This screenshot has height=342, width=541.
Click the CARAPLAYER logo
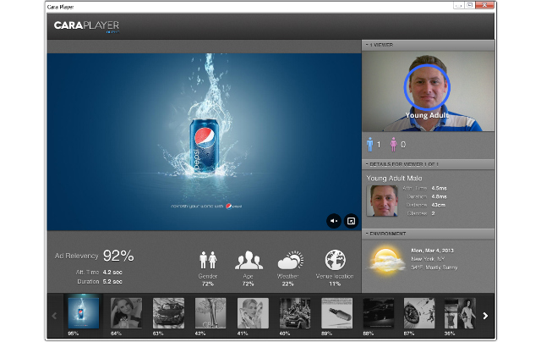coord(86,26)
